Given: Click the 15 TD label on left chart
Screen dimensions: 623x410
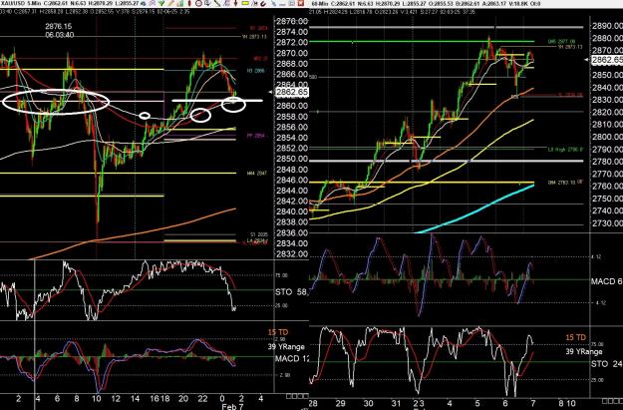Looking at the screenshot, I should pos(278,332).
